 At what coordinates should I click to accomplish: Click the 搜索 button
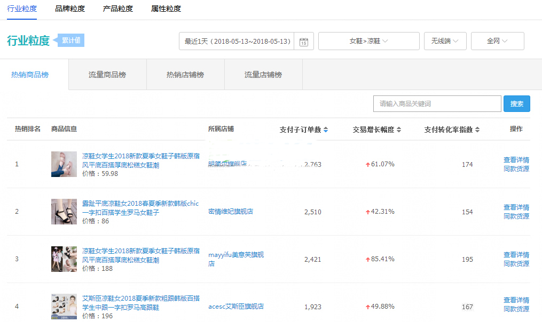point(516,104)
